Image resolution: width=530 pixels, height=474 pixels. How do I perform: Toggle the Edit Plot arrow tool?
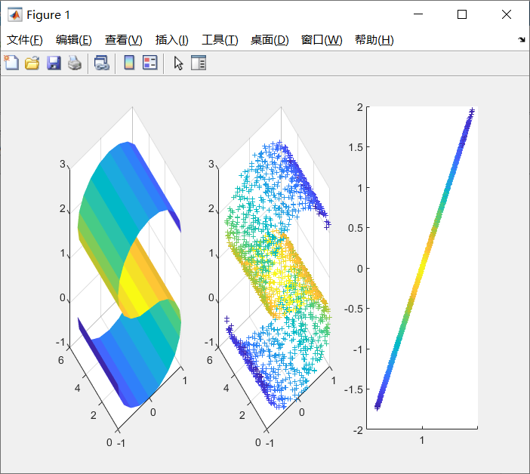pos(178,63)
